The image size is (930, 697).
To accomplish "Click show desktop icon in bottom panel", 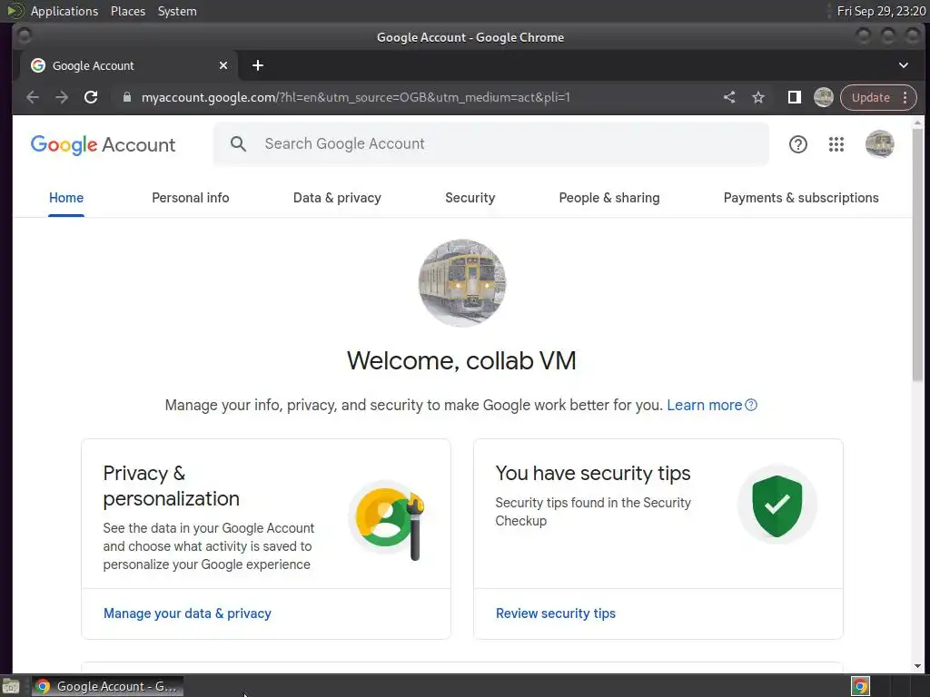I will pos(11,686).
